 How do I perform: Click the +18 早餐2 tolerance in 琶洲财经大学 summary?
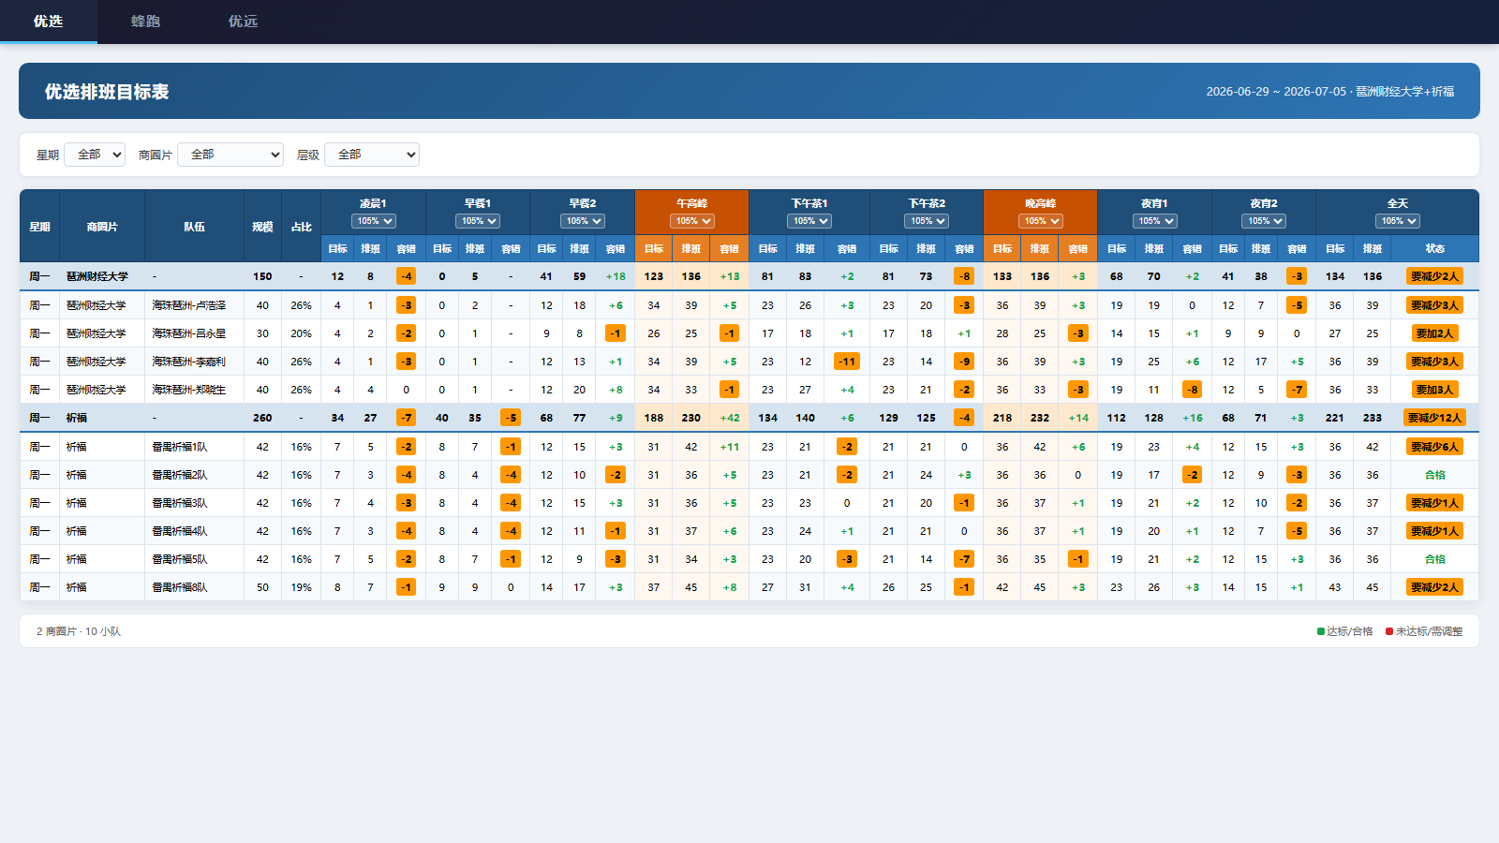[616, 277]
